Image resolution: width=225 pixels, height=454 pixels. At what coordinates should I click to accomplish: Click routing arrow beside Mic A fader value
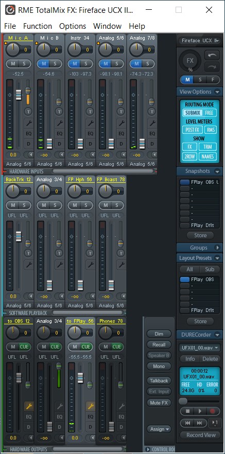[29, 154]
